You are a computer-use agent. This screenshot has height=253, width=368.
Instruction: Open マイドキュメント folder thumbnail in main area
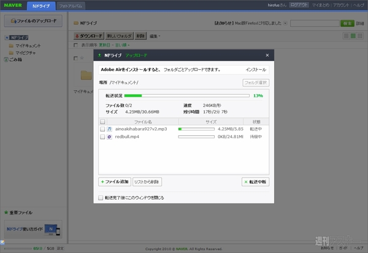click(86, 75)
